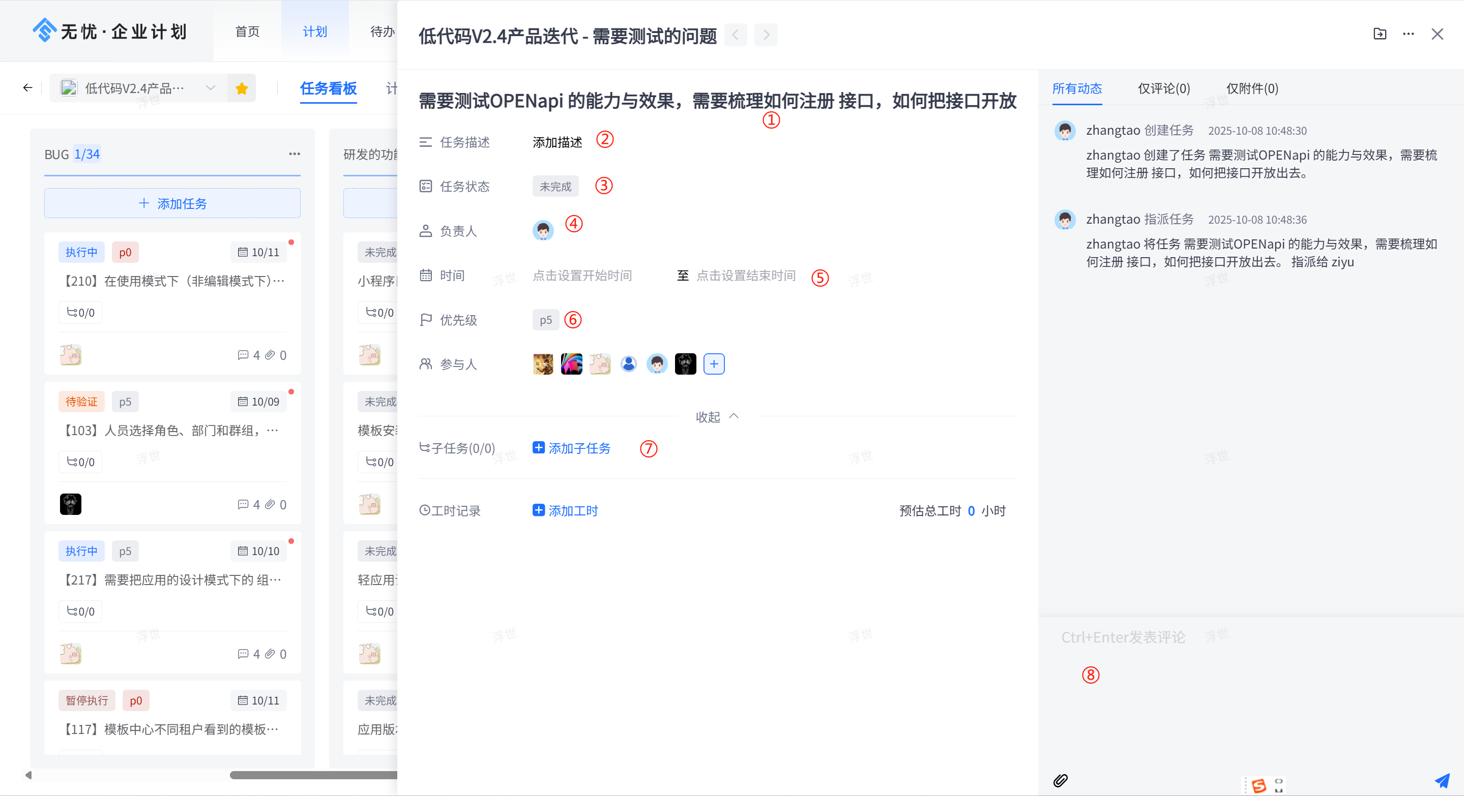This screenshot has height=796, width=1464.
Task: Open BUG column three-dots menu
Action: click(295, 154)
